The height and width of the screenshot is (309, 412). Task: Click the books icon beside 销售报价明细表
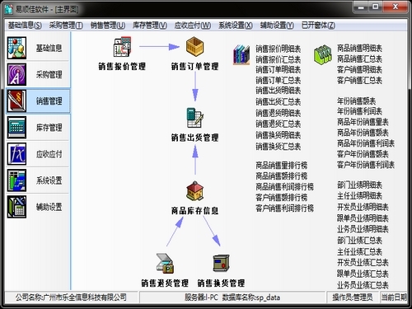pyautogui.click(x=241, y=55)
